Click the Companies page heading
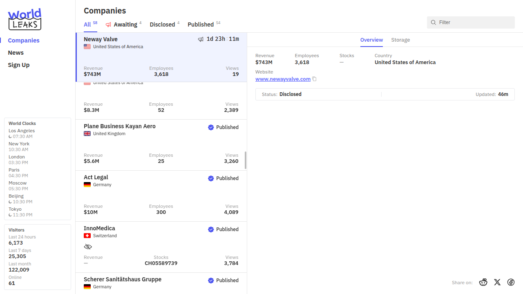 tap(105, 11)
